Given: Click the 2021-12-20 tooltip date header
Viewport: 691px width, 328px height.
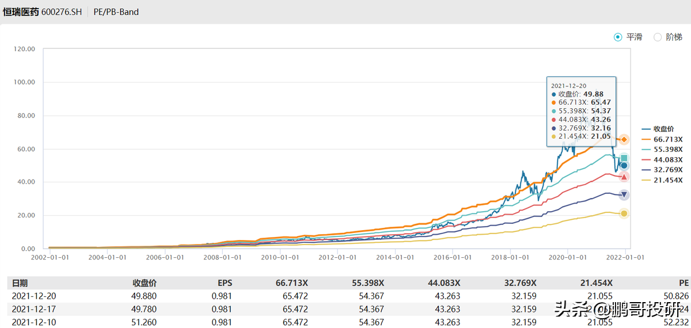Looking at the screenshot, I should tap(568, 85).
